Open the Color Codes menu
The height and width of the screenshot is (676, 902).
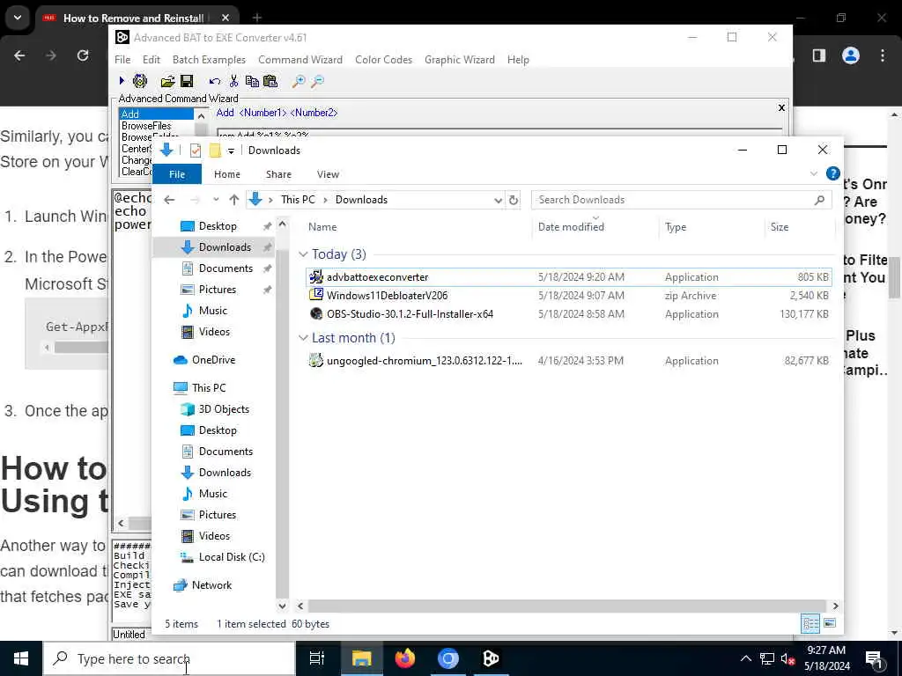coord(384,60)
